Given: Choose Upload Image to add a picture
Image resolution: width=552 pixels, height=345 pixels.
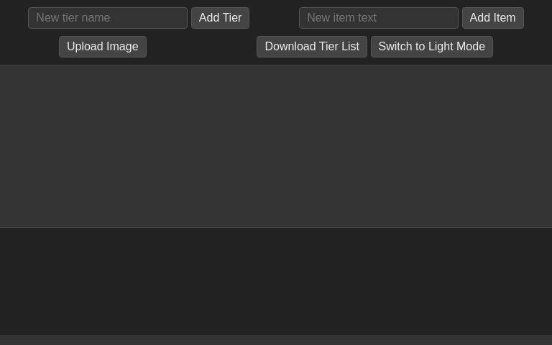Looking at the screenshot, I should click(103, 47).
